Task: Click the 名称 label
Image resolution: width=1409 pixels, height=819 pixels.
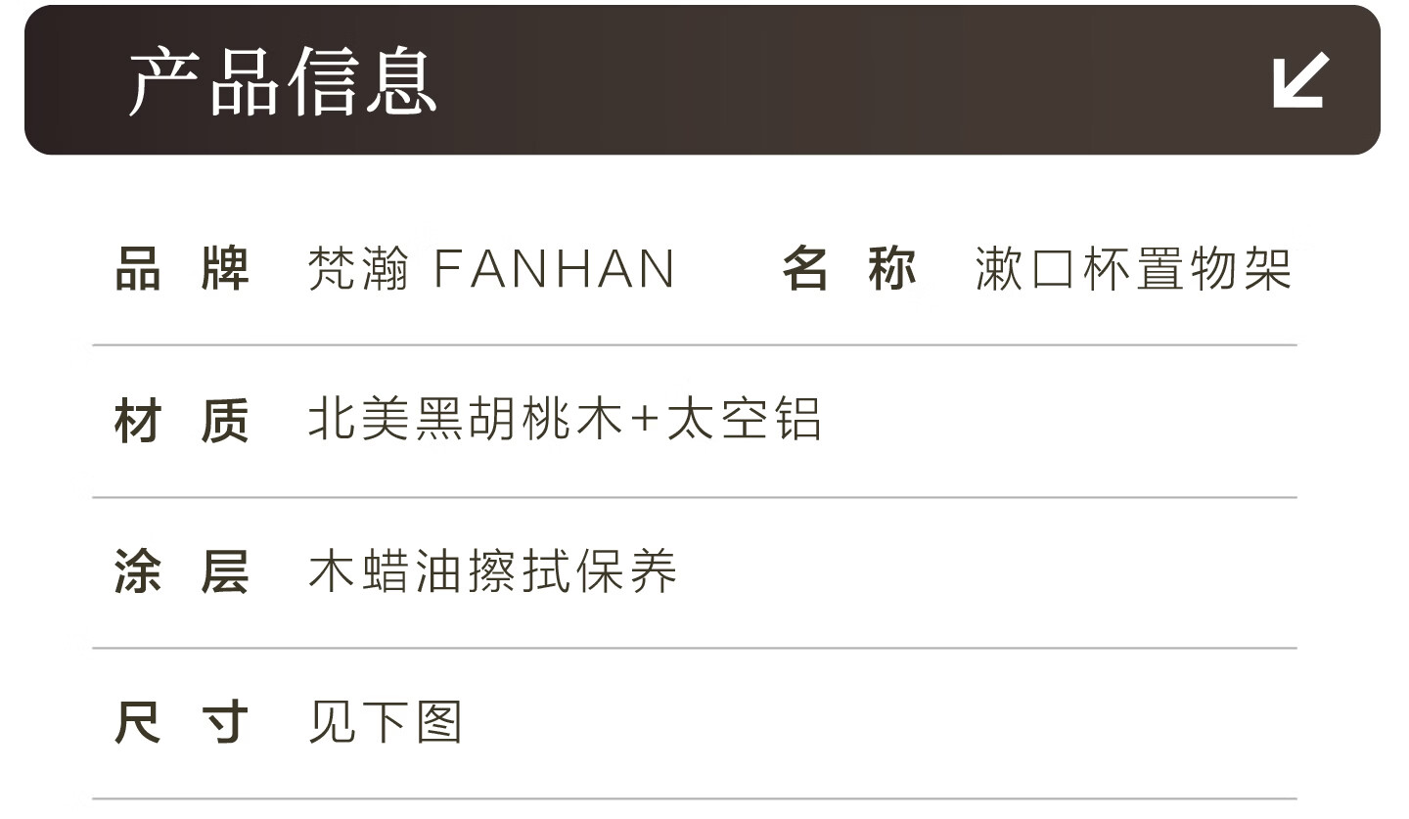Action: click(x=848, y=268)
